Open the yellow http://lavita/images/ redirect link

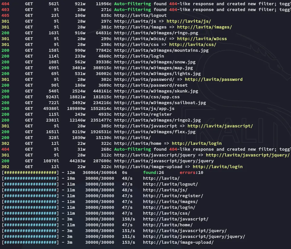(x=204, y=27)
